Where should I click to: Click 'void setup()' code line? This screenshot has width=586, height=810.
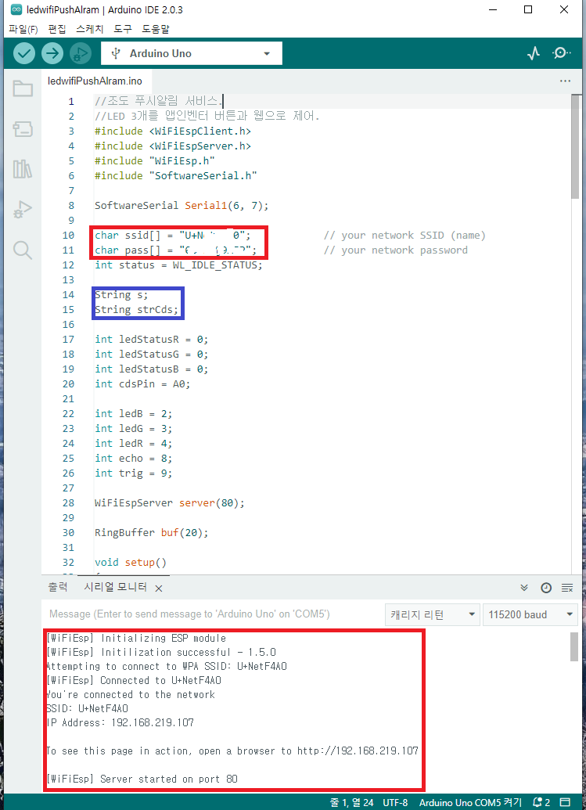131,562
